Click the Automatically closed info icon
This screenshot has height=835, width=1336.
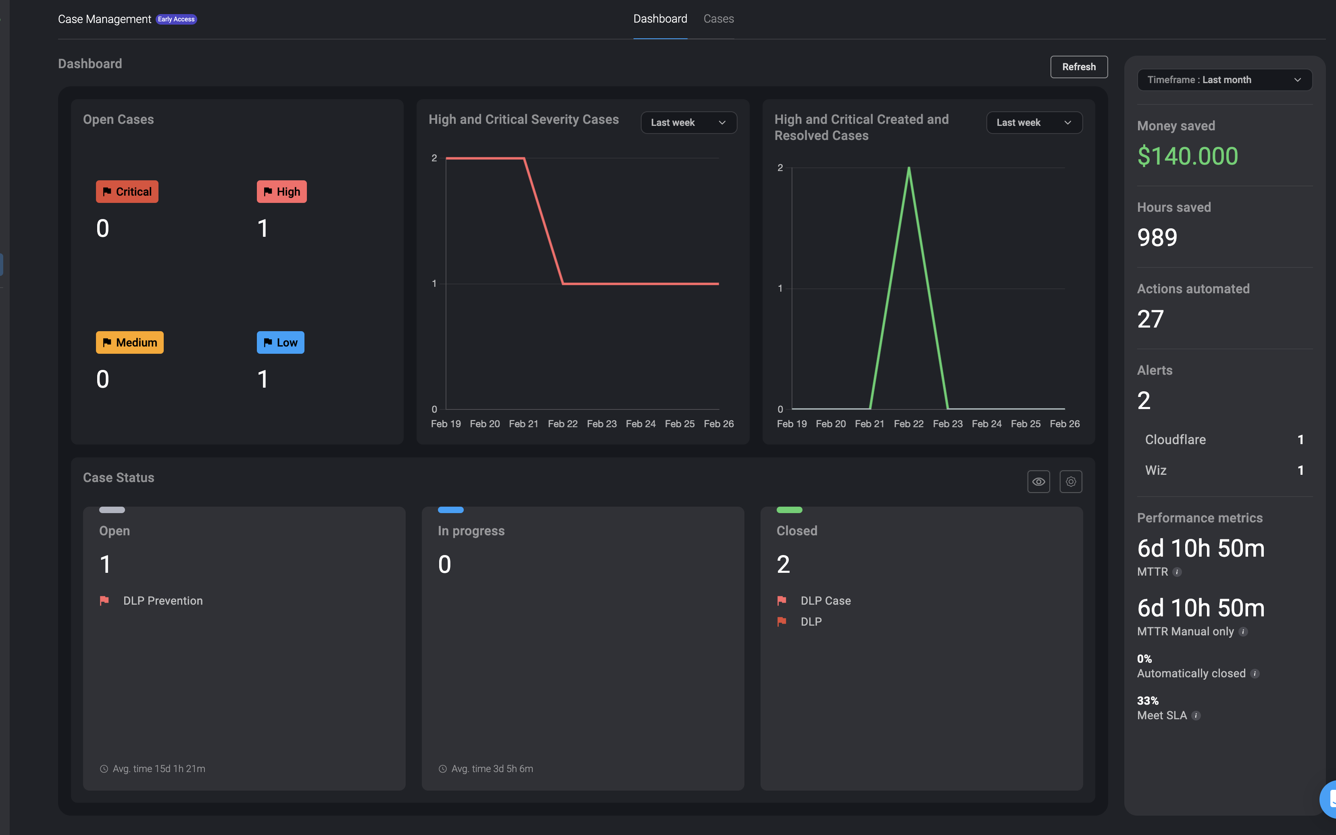click(x=1255, y=674)
